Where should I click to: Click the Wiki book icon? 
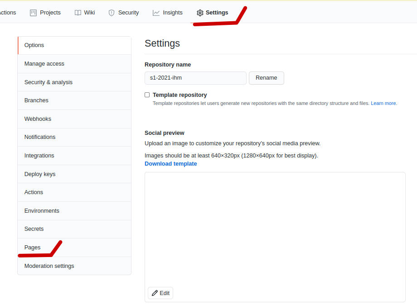tap(78, 13)
